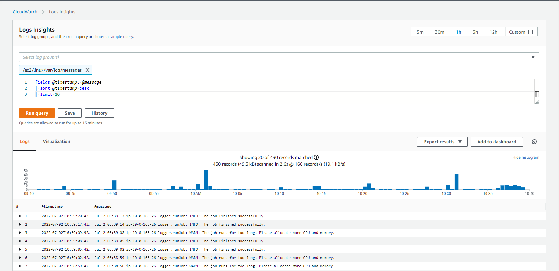Expand log row 7
This screenshot has height=271, width=559.
(20, 266)
